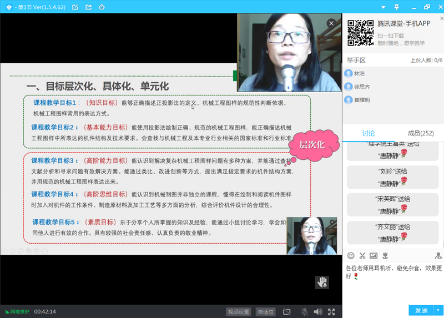The width and height of the screenshot is (444, 318).
Task: Switch to the 讨论 tab
Action: [x=368, y=133]
